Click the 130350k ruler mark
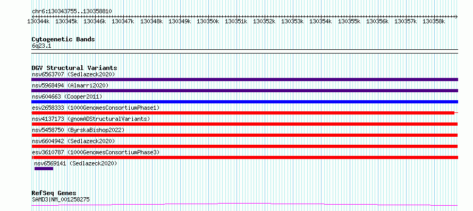The width and height of the screenshot is (473, 211). [x=208, y=21]
